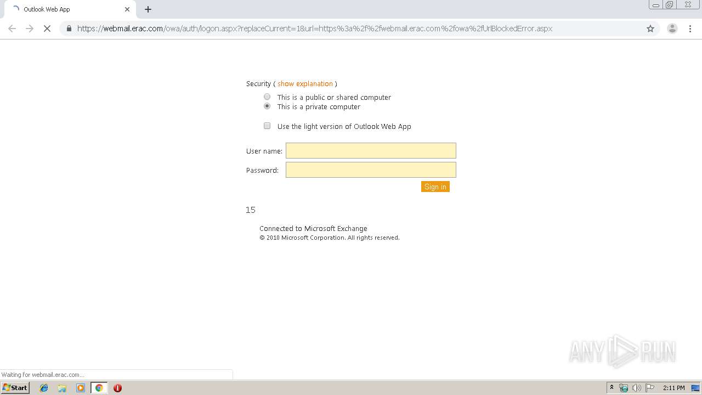This screenshot has width=702, height=395.
Task: Open Windows Explorer folder from taskbar
Action: 62,388
